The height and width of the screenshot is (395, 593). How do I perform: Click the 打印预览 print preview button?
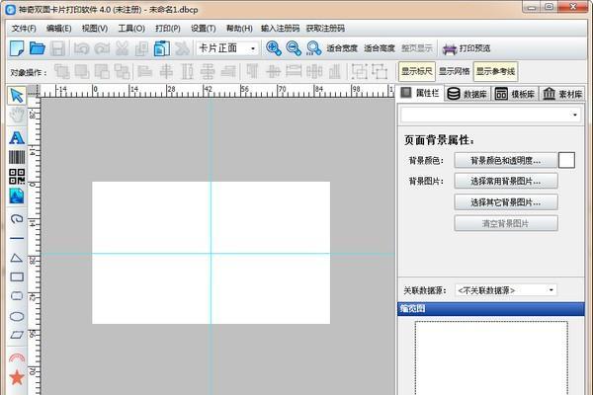466,48
